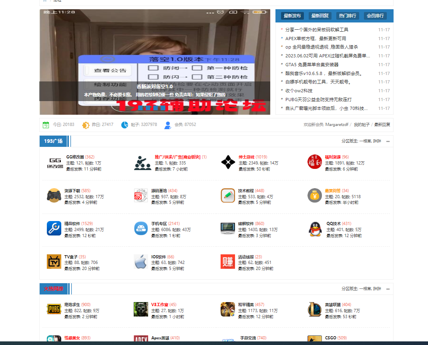Open post 分享一个国外的呆板码软解工具

click(317, 30)
